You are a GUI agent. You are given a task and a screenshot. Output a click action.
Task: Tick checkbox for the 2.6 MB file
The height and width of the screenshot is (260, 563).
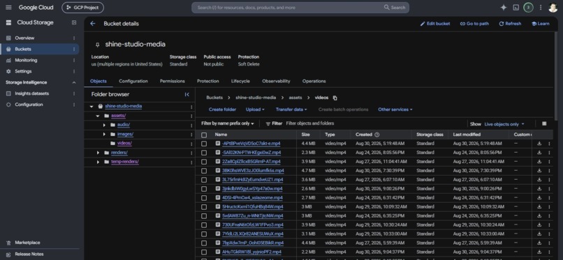click(x=204, y=189)
